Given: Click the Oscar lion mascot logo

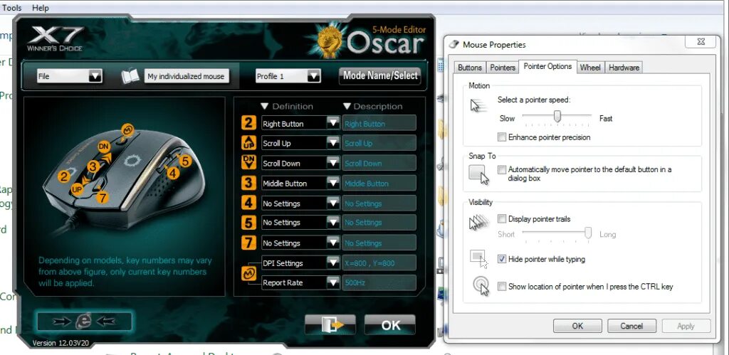Looking at the screenshot, I should click(x=330, y=40).
